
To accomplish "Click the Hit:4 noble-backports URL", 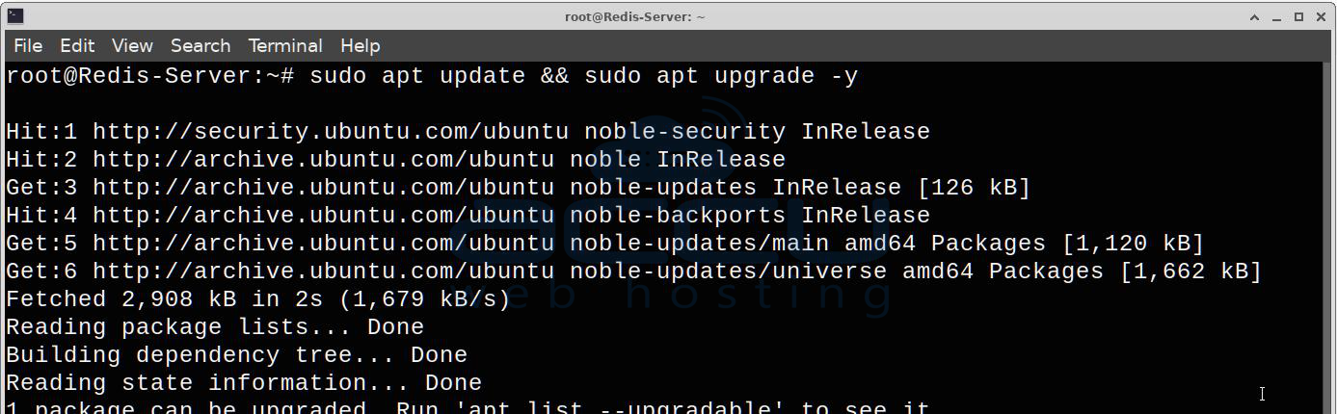I will point(323,216).
